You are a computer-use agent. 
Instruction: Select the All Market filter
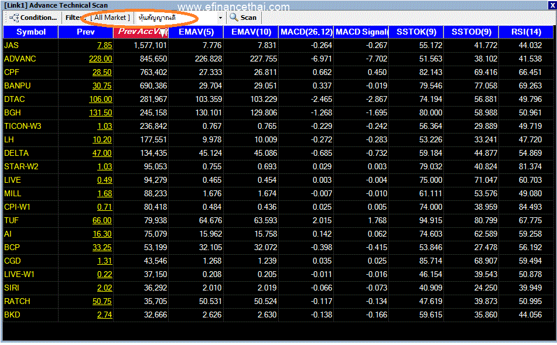point(110,18)
